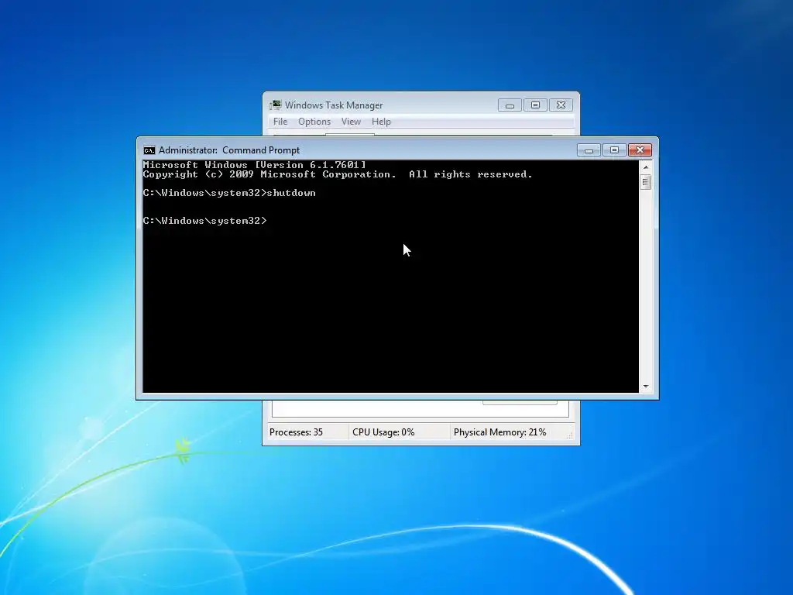Click the Command Prompt scrollbar thumb
The width and height of the screenshot is (793, 595).
[645, 181]
